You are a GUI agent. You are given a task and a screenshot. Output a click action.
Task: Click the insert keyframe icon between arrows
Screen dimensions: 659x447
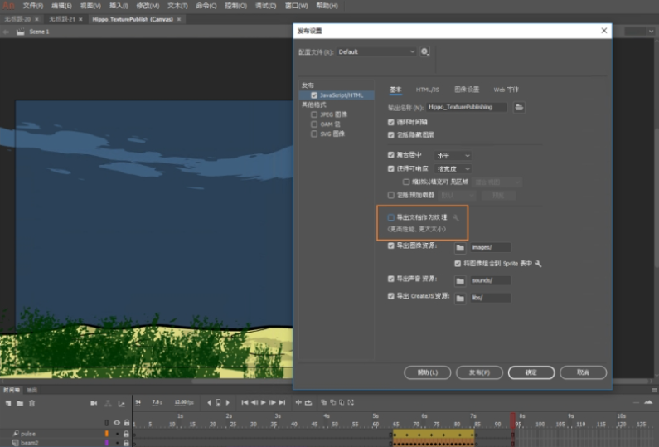pyautogui.click(x=218, y=402)
